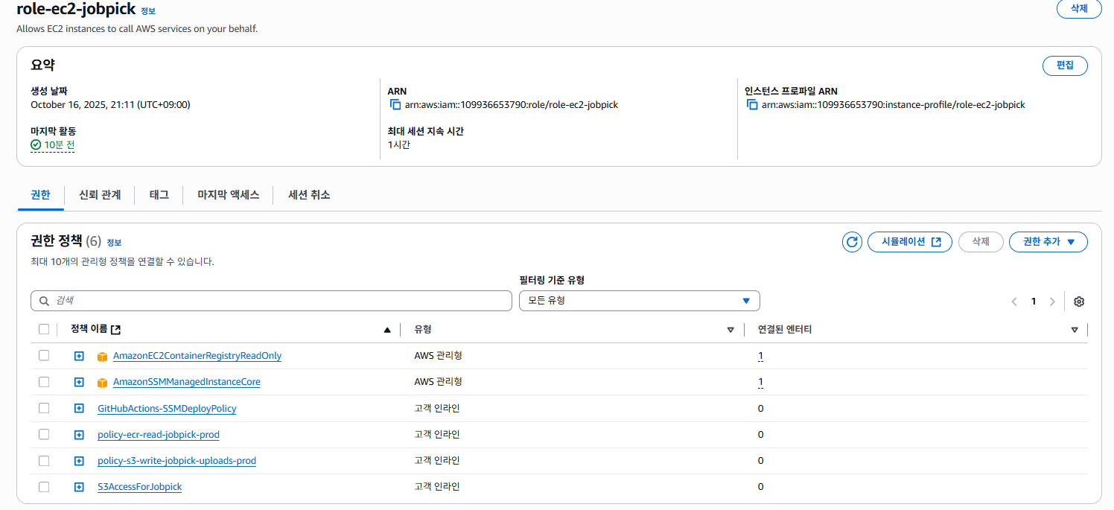Click the page number 1 indicator
This screenshot has height=510, width=1114.
point(1034,302)
